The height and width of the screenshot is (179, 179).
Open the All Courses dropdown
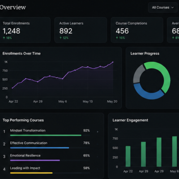163,8
